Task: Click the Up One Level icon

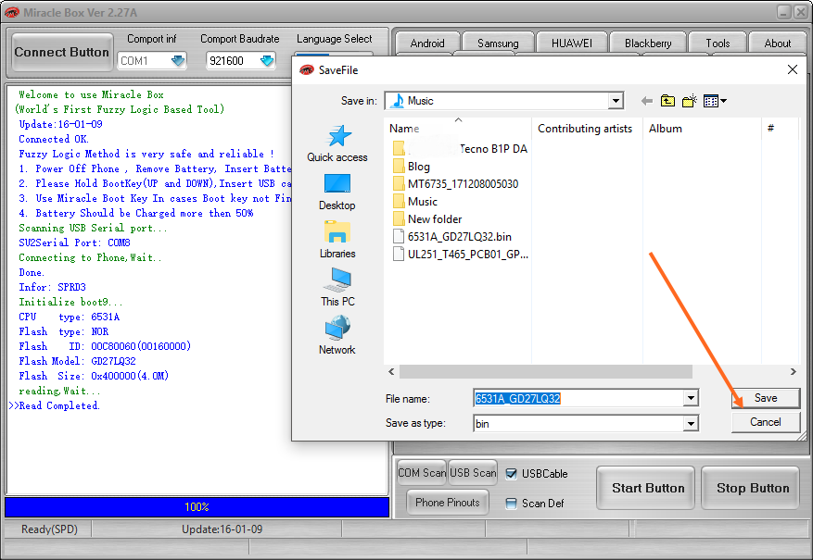Action: [x=667, y=100]
